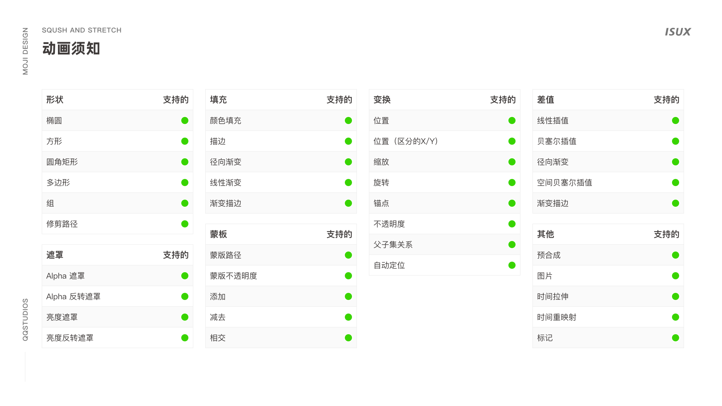This screenshot has height=406, width=722.
Task: Select the 蒙板 table header
Action: coord(218,234)
